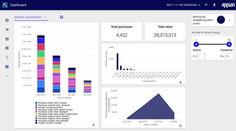Toggle the 'Purchase request item deleted' legend entry
236x131 pixels.
(x=52, y=121)
